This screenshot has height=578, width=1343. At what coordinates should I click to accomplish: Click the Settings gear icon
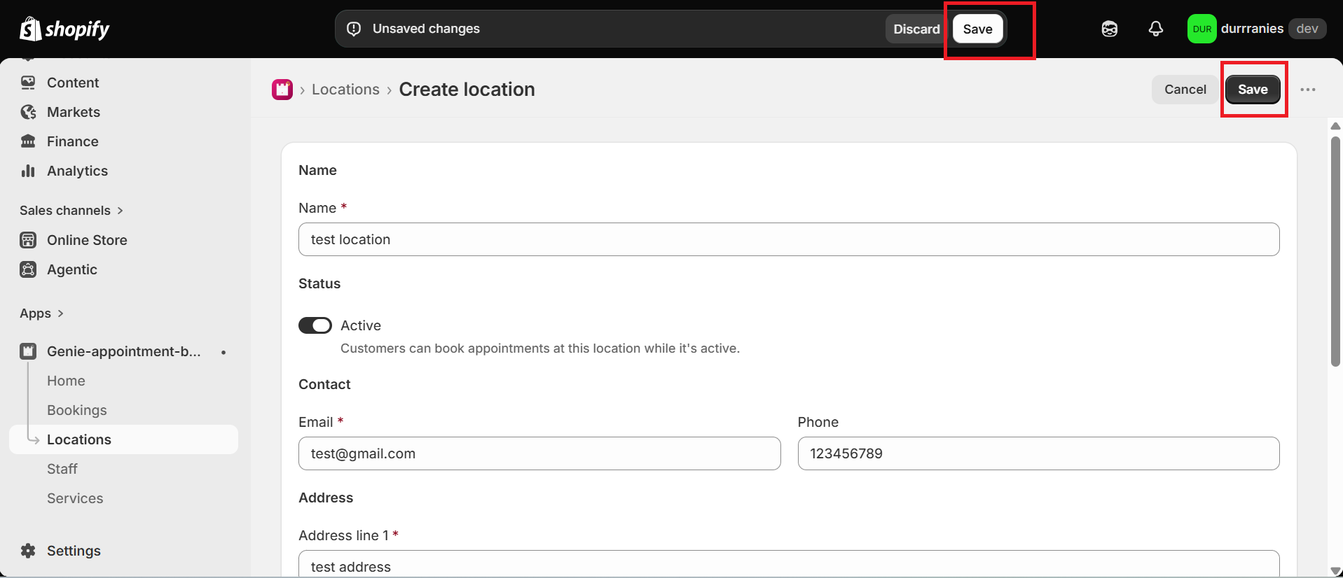(x=28, y=551)
